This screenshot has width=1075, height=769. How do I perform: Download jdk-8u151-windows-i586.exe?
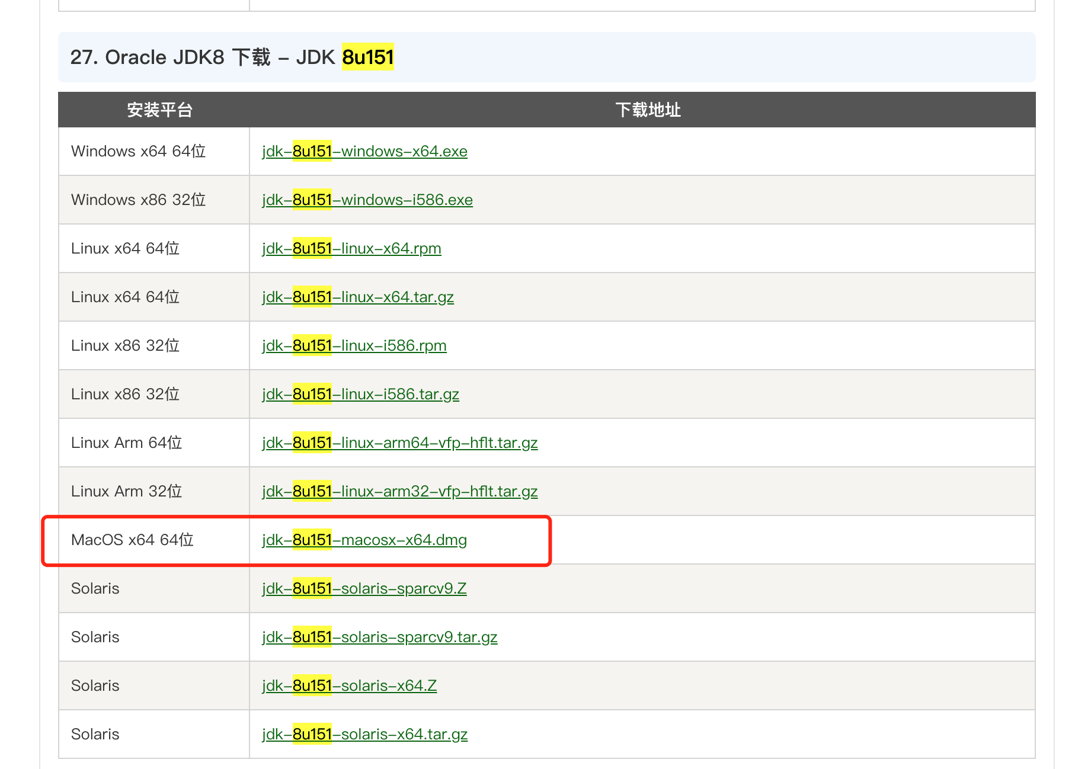pos(367,200)
